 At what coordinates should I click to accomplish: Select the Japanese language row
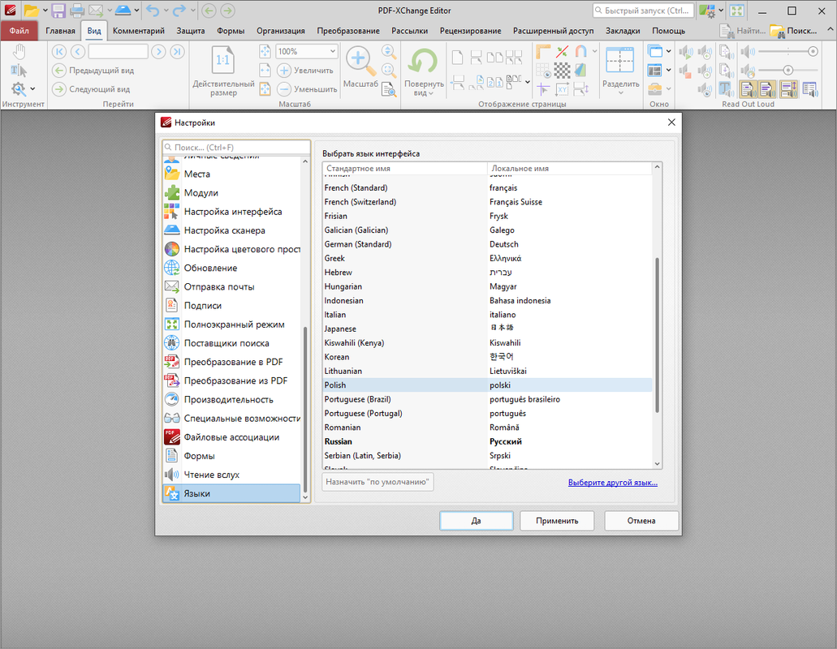487,329
